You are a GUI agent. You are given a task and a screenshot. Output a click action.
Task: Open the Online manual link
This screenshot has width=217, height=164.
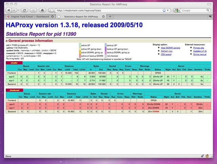pos(200,54)
